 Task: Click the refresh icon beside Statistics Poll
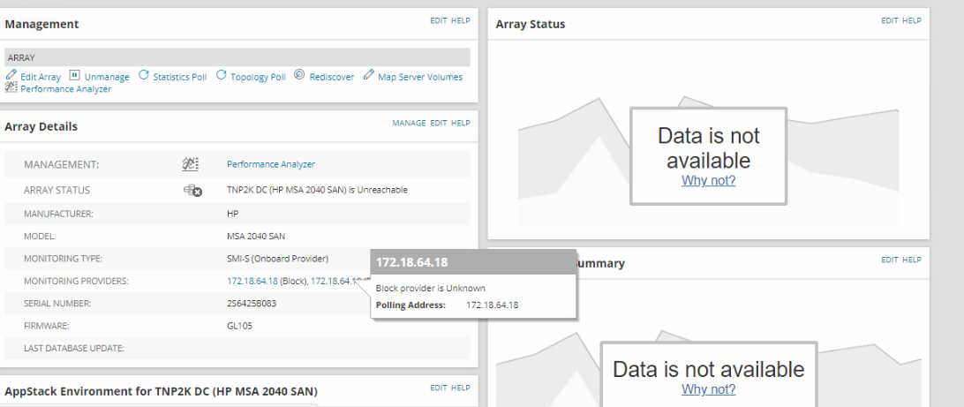coord(143,75)
